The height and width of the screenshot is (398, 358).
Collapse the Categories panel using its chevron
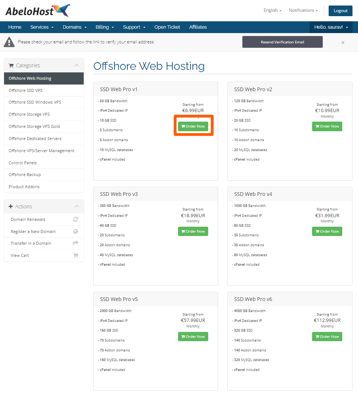click(76, 65)
